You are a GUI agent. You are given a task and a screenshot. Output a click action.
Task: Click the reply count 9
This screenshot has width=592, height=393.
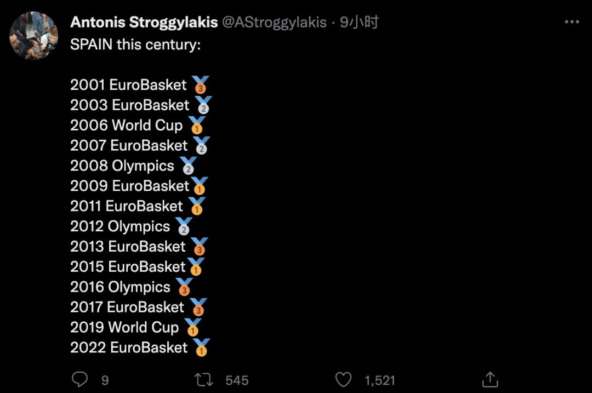105,380
